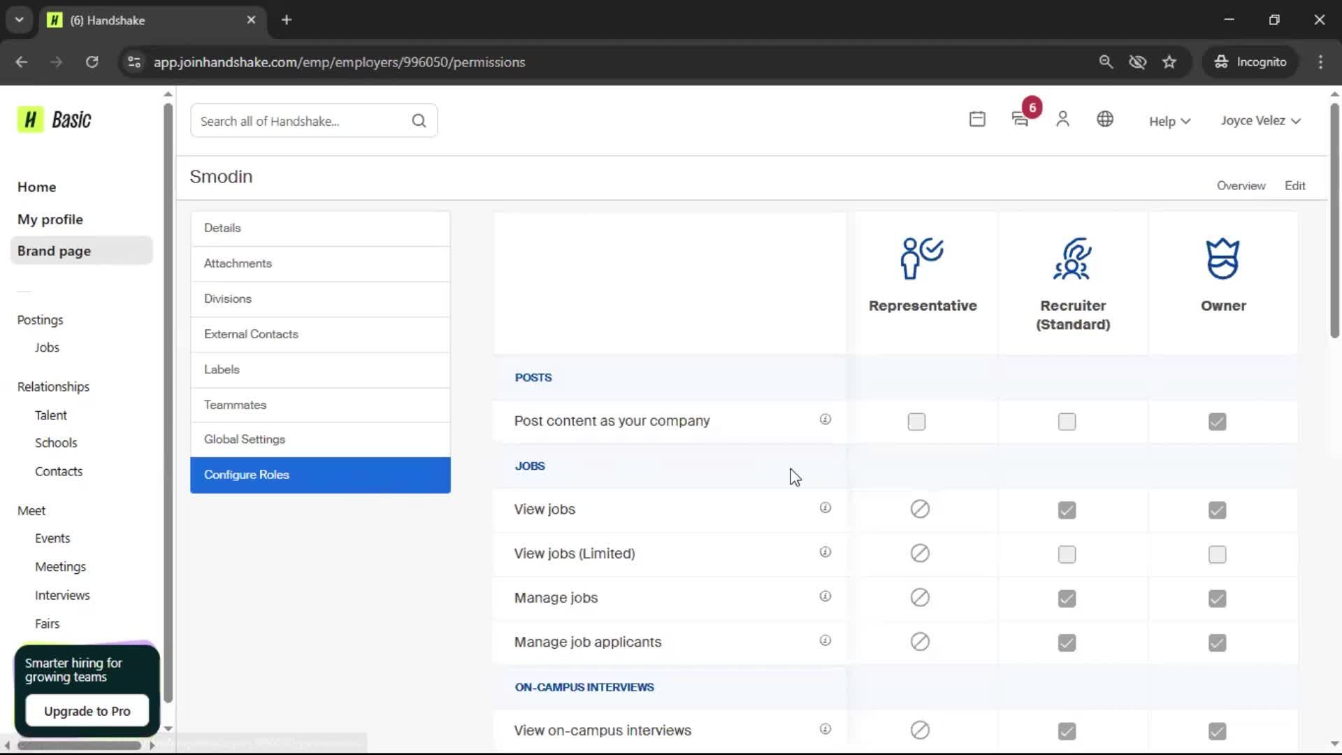Image resolution: width=1342 pixels, height=755 pixels.
Task: Enable Post content for Representative
Action: [916, 422]
